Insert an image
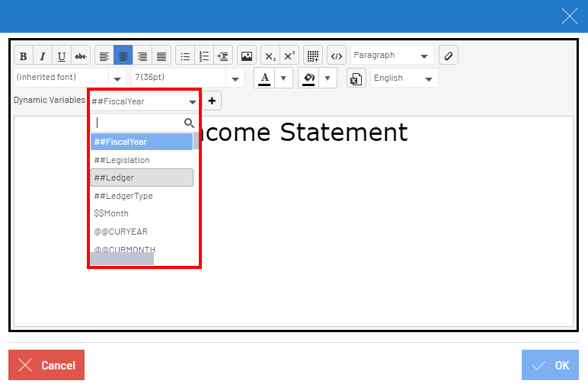This screenshot has height=387, width=588. 246,56
